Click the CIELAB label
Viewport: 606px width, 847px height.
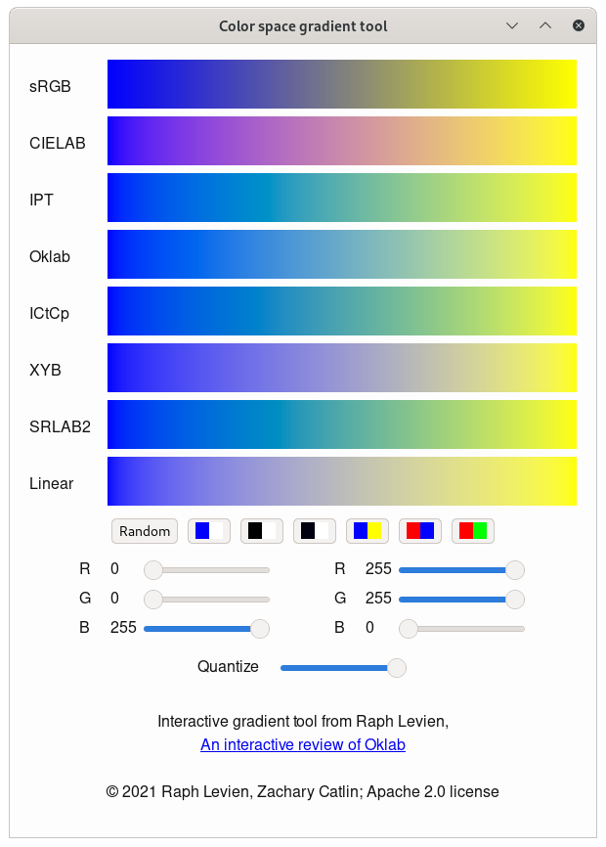pyautogui.click(x=58, y=143)
